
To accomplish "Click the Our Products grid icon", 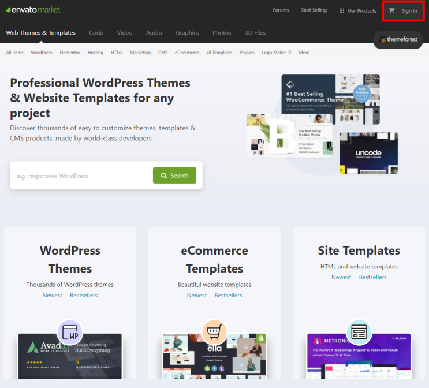I will [341, 10].
